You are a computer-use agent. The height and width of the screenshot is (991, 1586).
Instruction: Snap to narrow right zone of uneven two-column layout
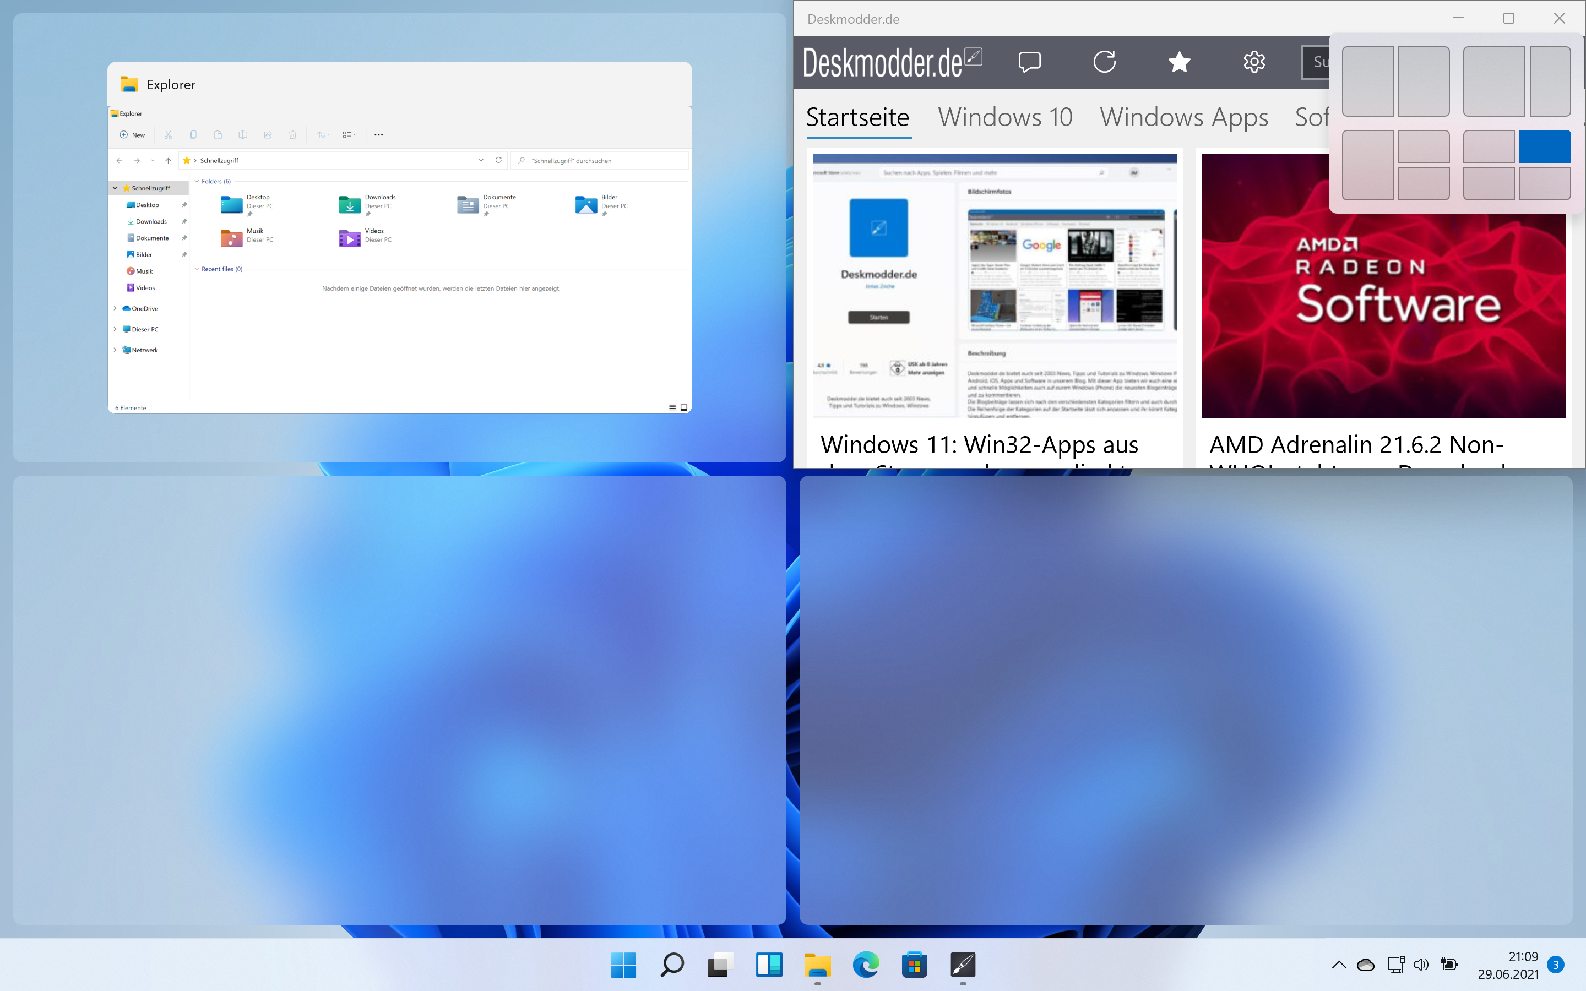[1550, 81]
